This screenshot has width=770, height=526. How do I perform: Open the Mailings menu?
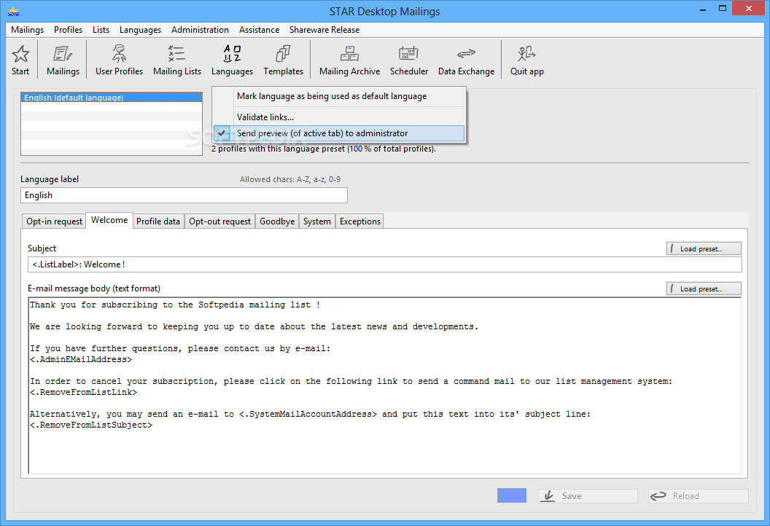pyautogui.click(x=27, y=29)
